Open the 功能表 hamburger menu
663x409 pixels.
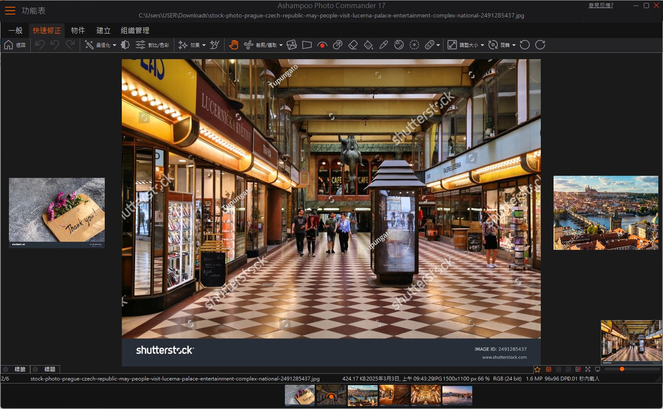point(10,10)
